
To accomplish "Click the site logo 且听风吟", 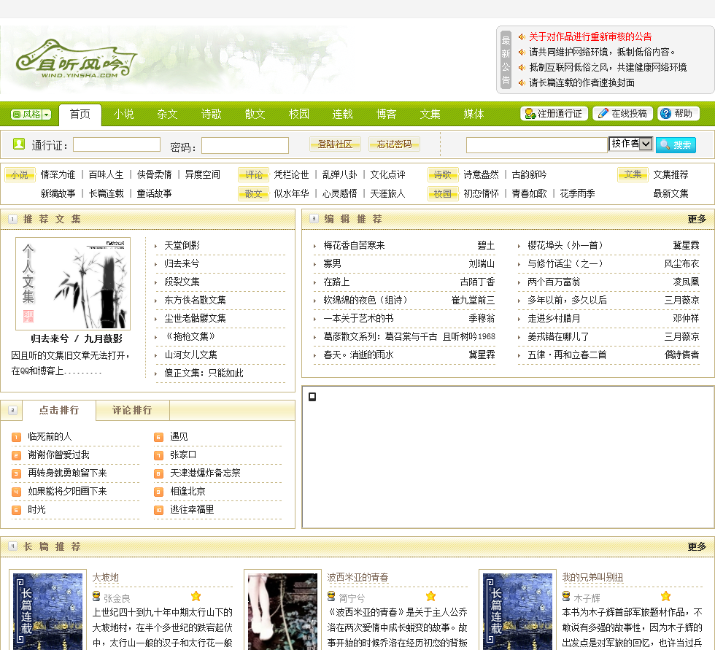I will pyautogui.click(x=75, y=61).
